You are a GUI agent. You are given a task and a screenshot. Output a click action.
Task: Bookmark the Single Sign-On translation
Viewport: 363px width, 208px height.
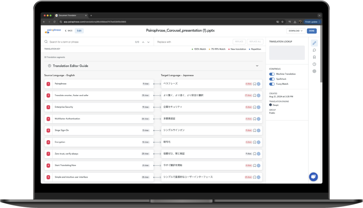(x=254, y=130)
